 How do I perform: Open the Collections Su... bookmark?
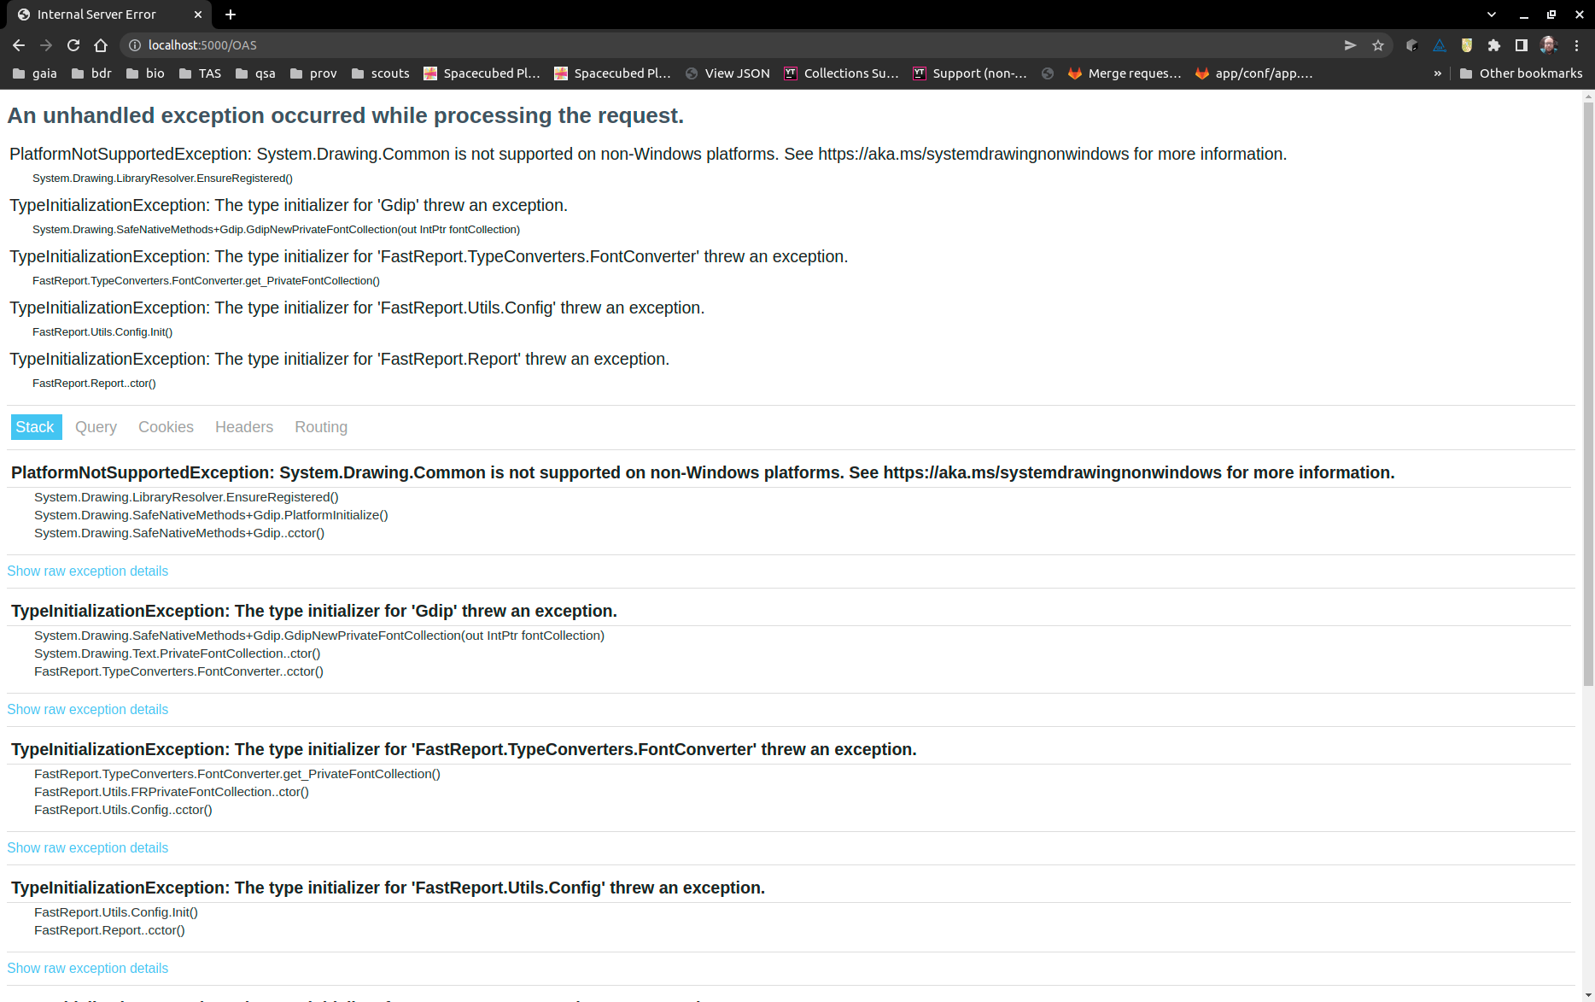click(841, 73)
